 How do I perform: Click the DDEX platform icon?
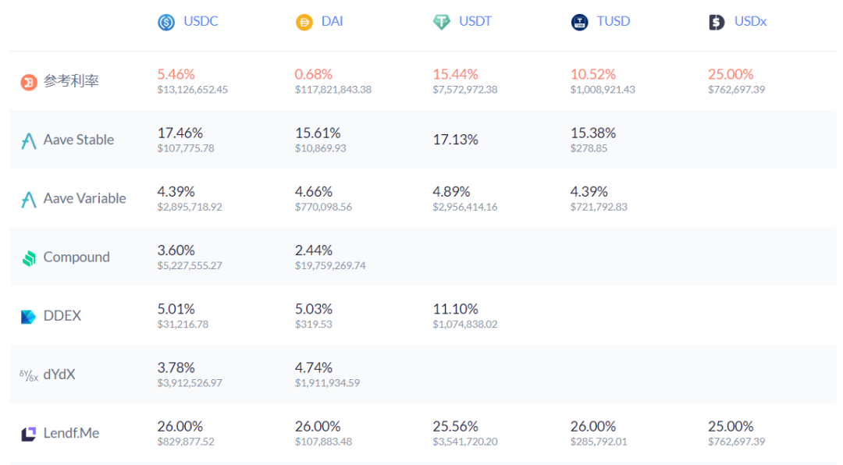pyautogui.click(x=30, y=315)
